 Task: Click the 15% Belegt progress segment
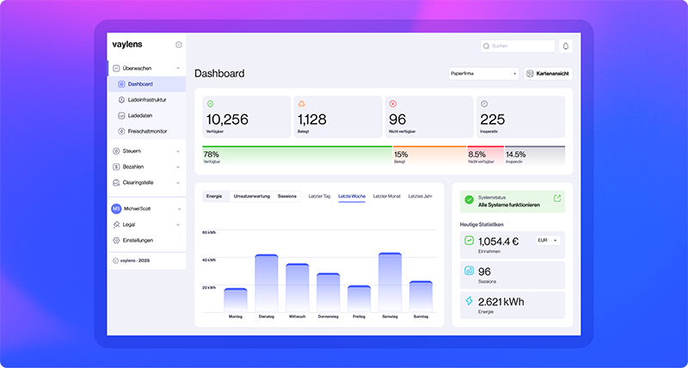click(429, 156)
